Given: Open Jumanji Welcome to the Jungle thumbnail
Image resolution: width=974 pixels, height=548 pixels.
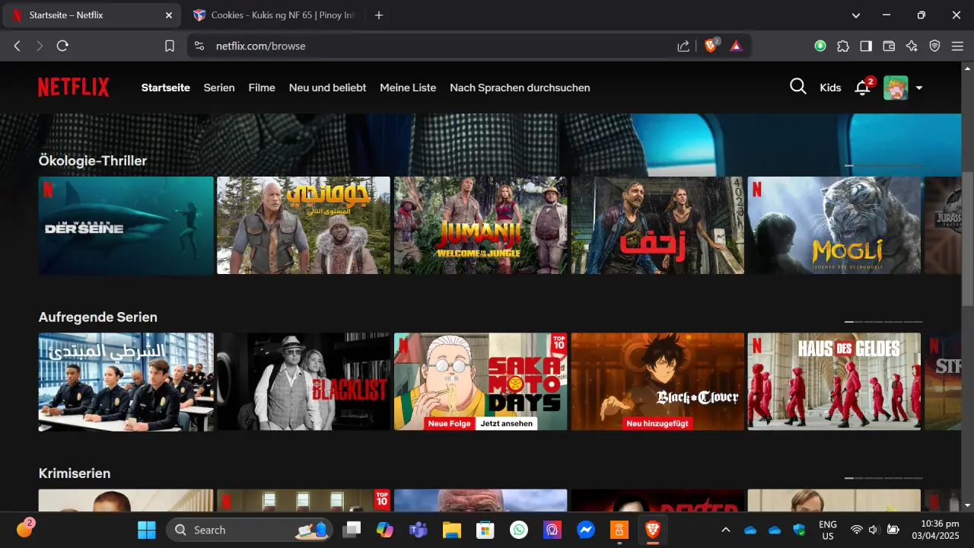Looking at the screenshot, I should [480, 225].
